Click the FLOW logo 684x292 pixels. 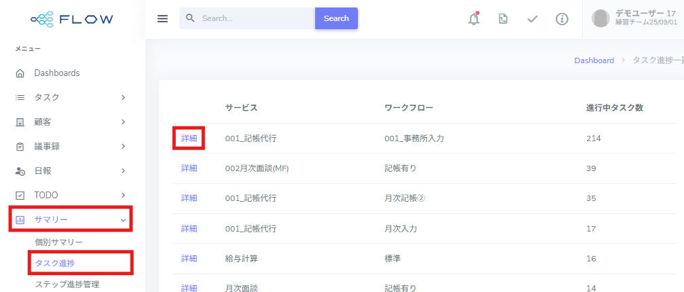72,19
